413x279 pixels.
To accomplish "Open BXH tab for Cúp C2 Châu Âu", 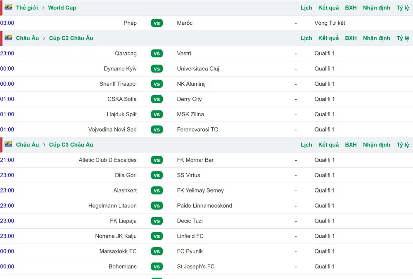I will pos(351,38).
